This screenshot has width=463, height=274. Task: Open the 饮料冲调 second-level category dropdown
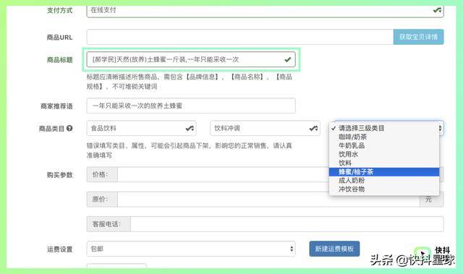pos(265,128)
